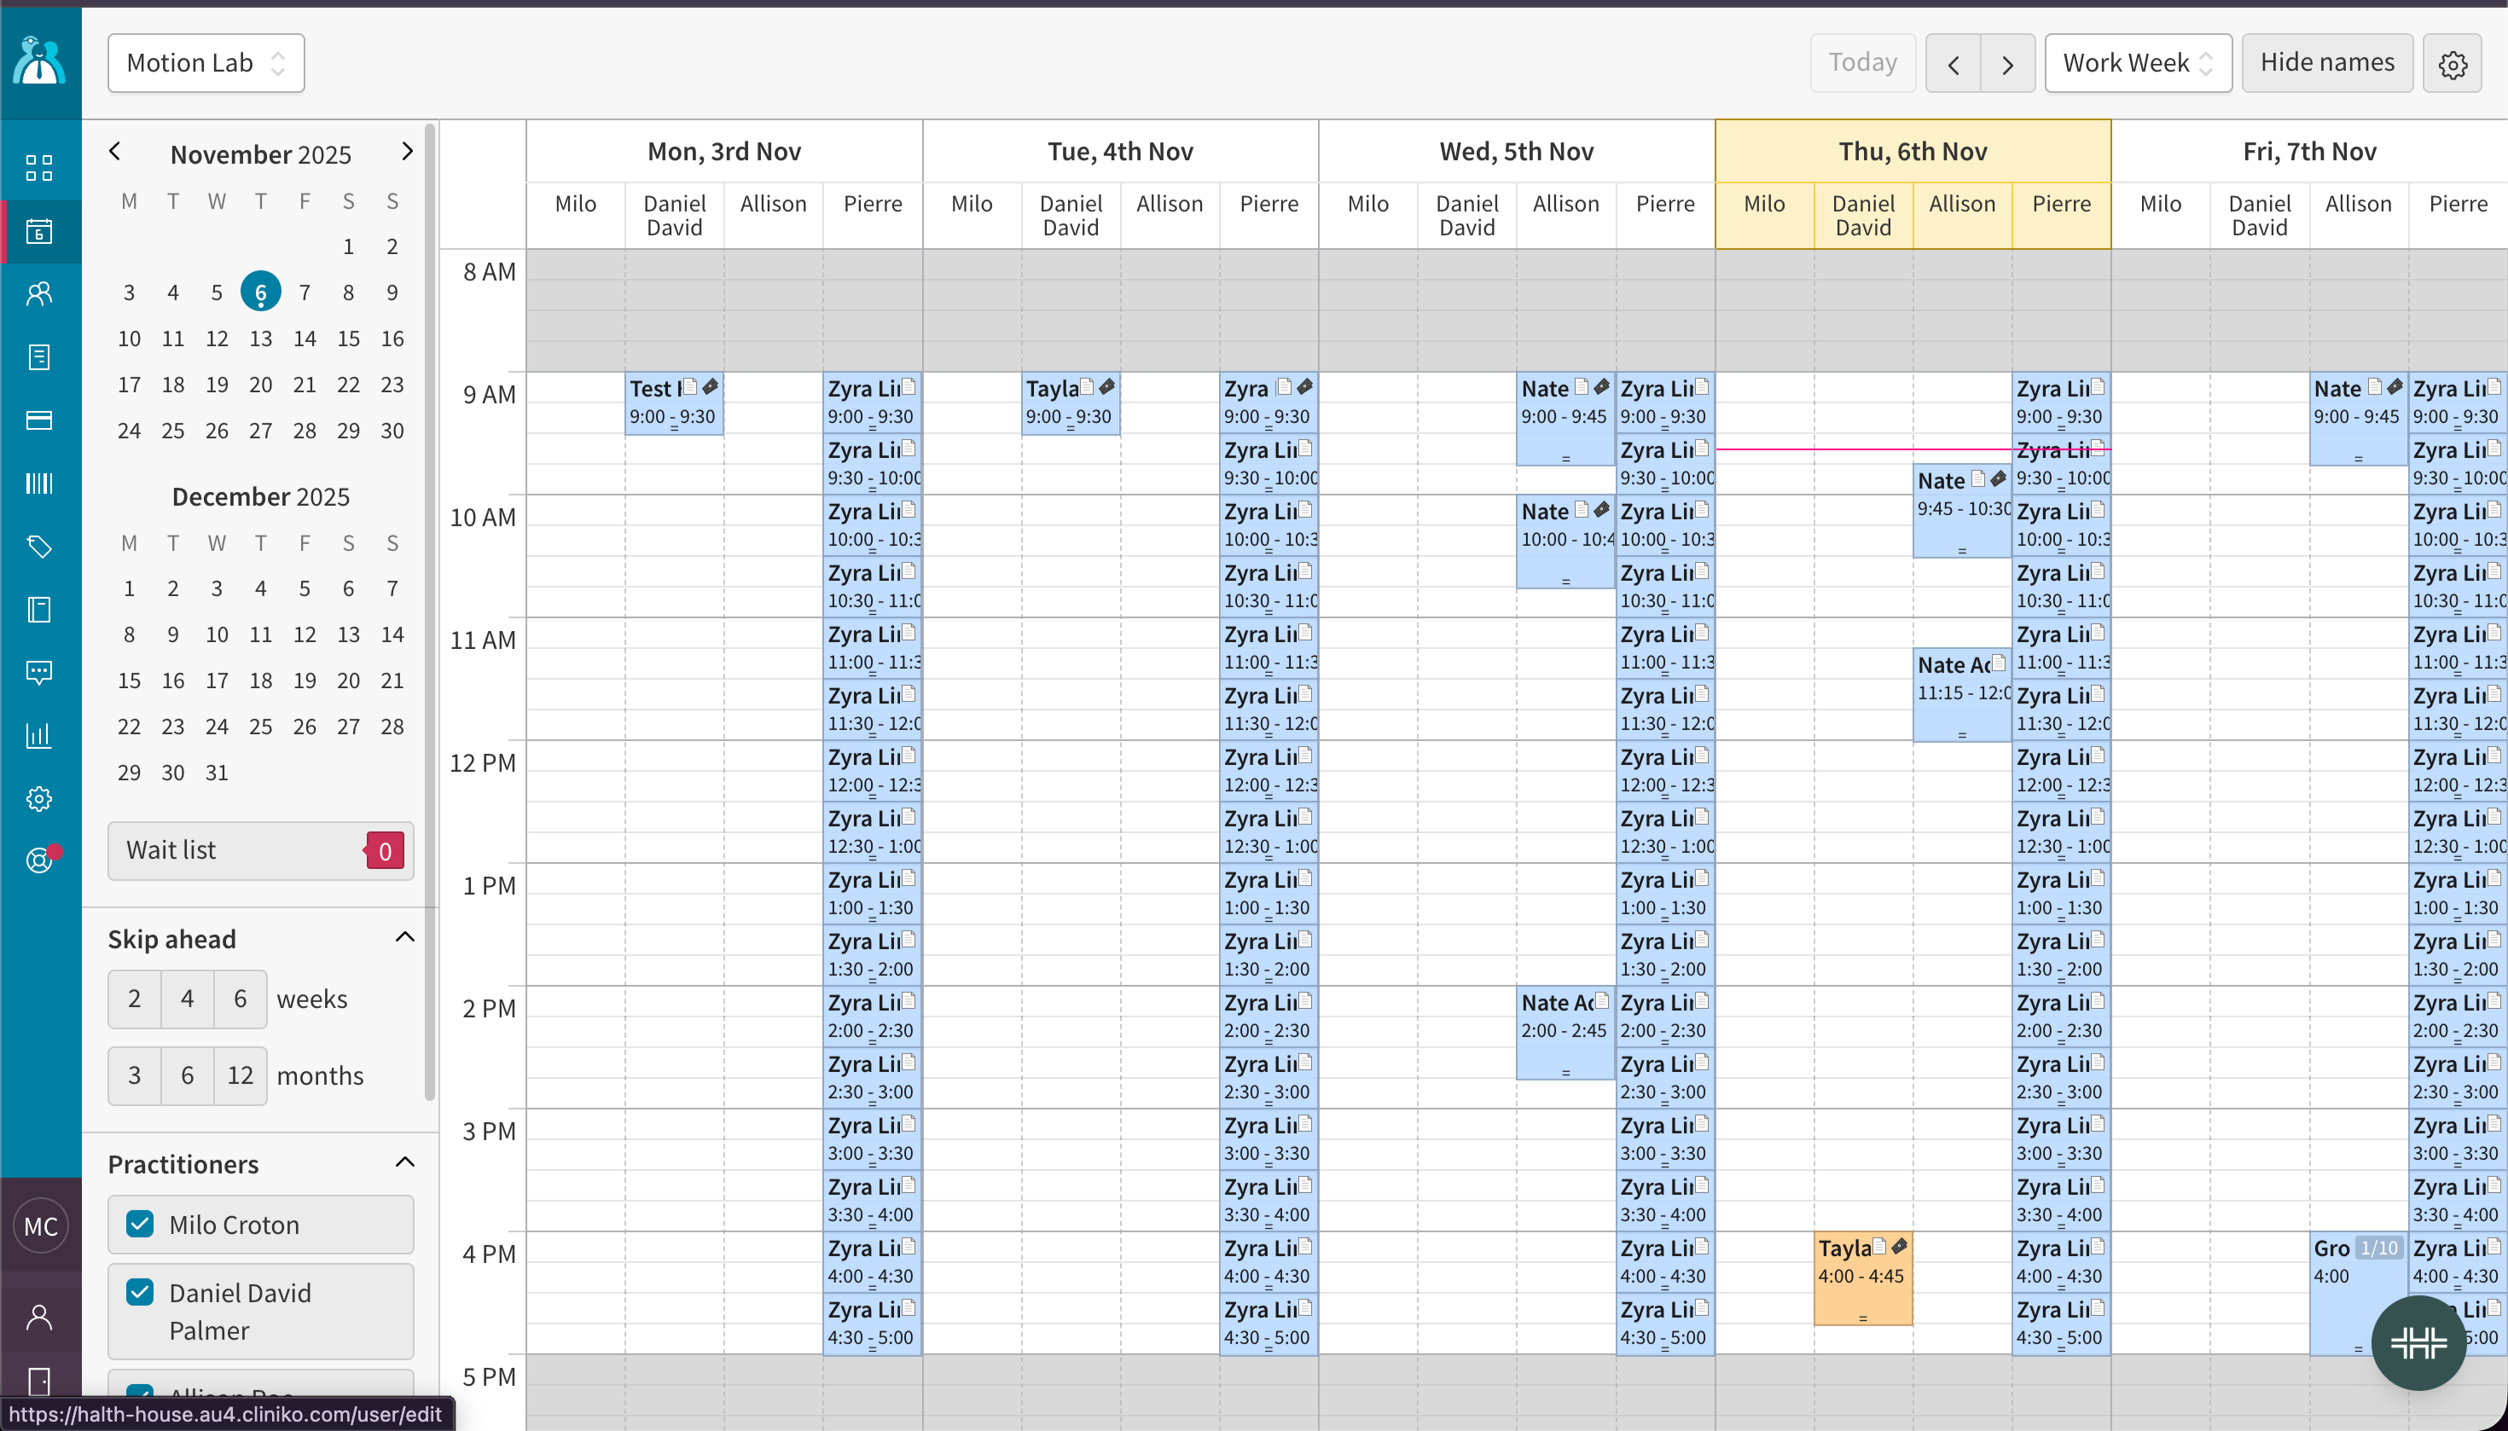The height and width of the screenshot is (1431, 2508).
Task: Collapse the Practitioners section
Action: [404, 1162]
